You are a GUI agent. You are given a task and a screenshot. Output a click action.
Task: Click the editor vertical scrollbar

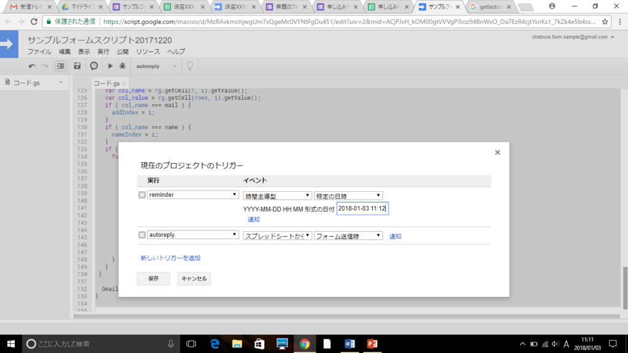point(625,288)
